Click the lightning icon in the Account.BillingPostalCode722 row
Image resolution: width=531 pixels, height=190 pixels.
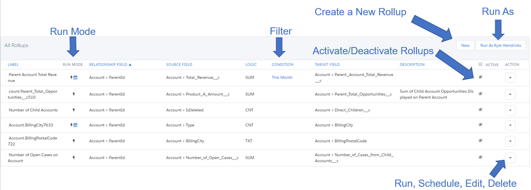(74, 141)
